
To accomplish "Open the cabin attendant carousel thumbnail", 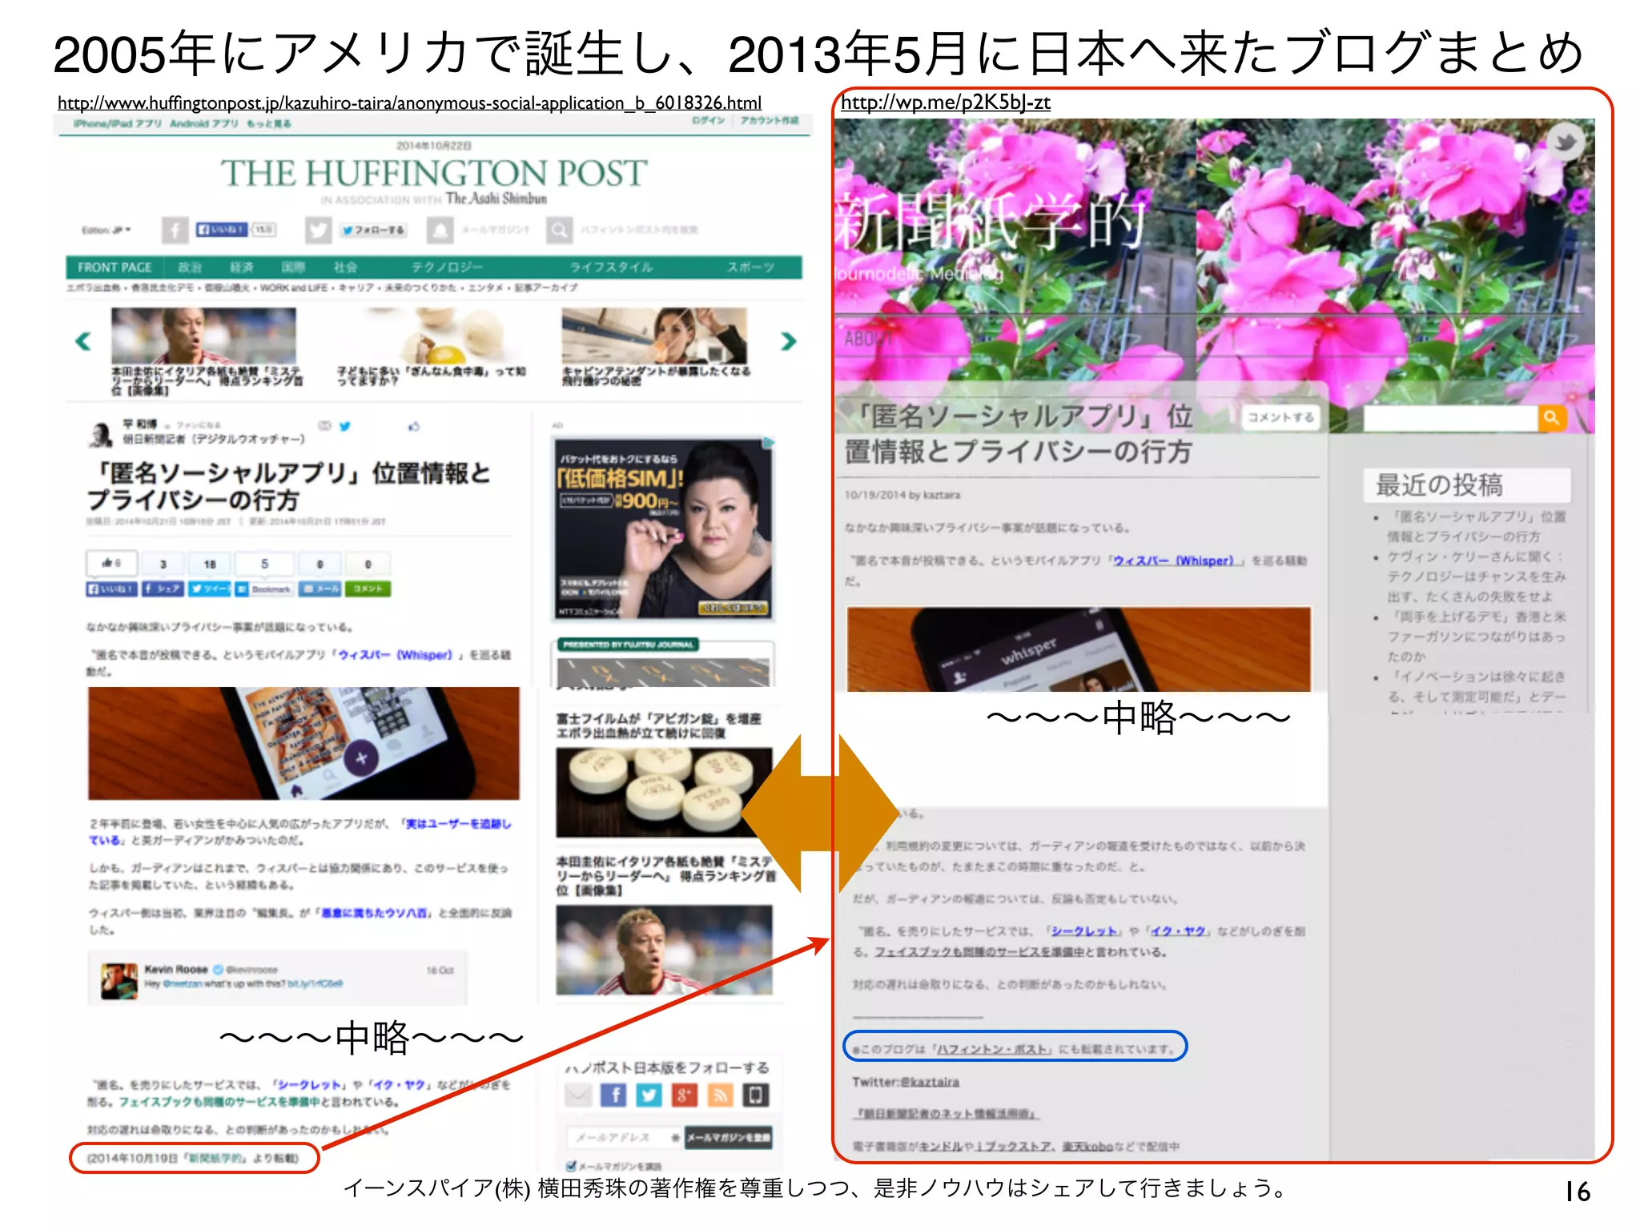I will (x=654, y=336).
